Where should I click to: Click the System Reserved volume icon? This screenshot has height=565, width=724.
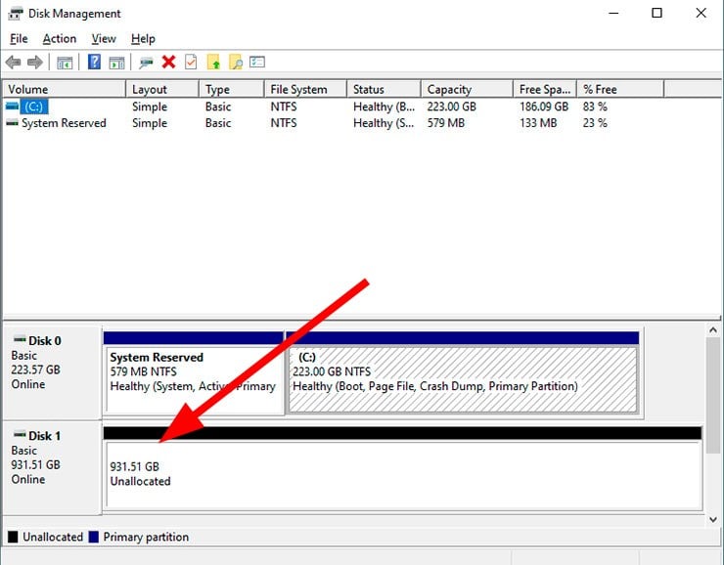(12, 123)
